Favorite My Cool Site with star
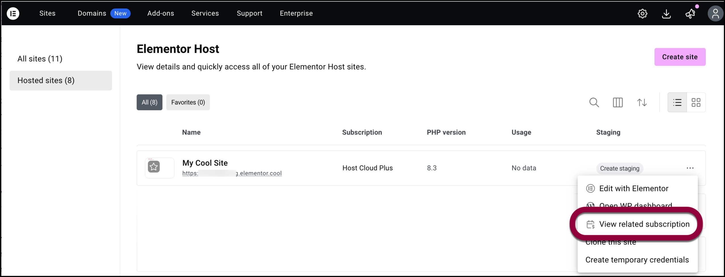 (154, 167)
